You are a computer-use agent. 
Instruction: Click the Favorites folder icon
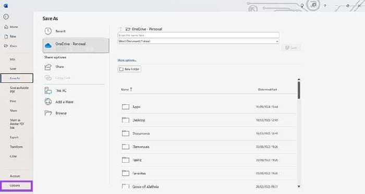(x=126, y=173)
